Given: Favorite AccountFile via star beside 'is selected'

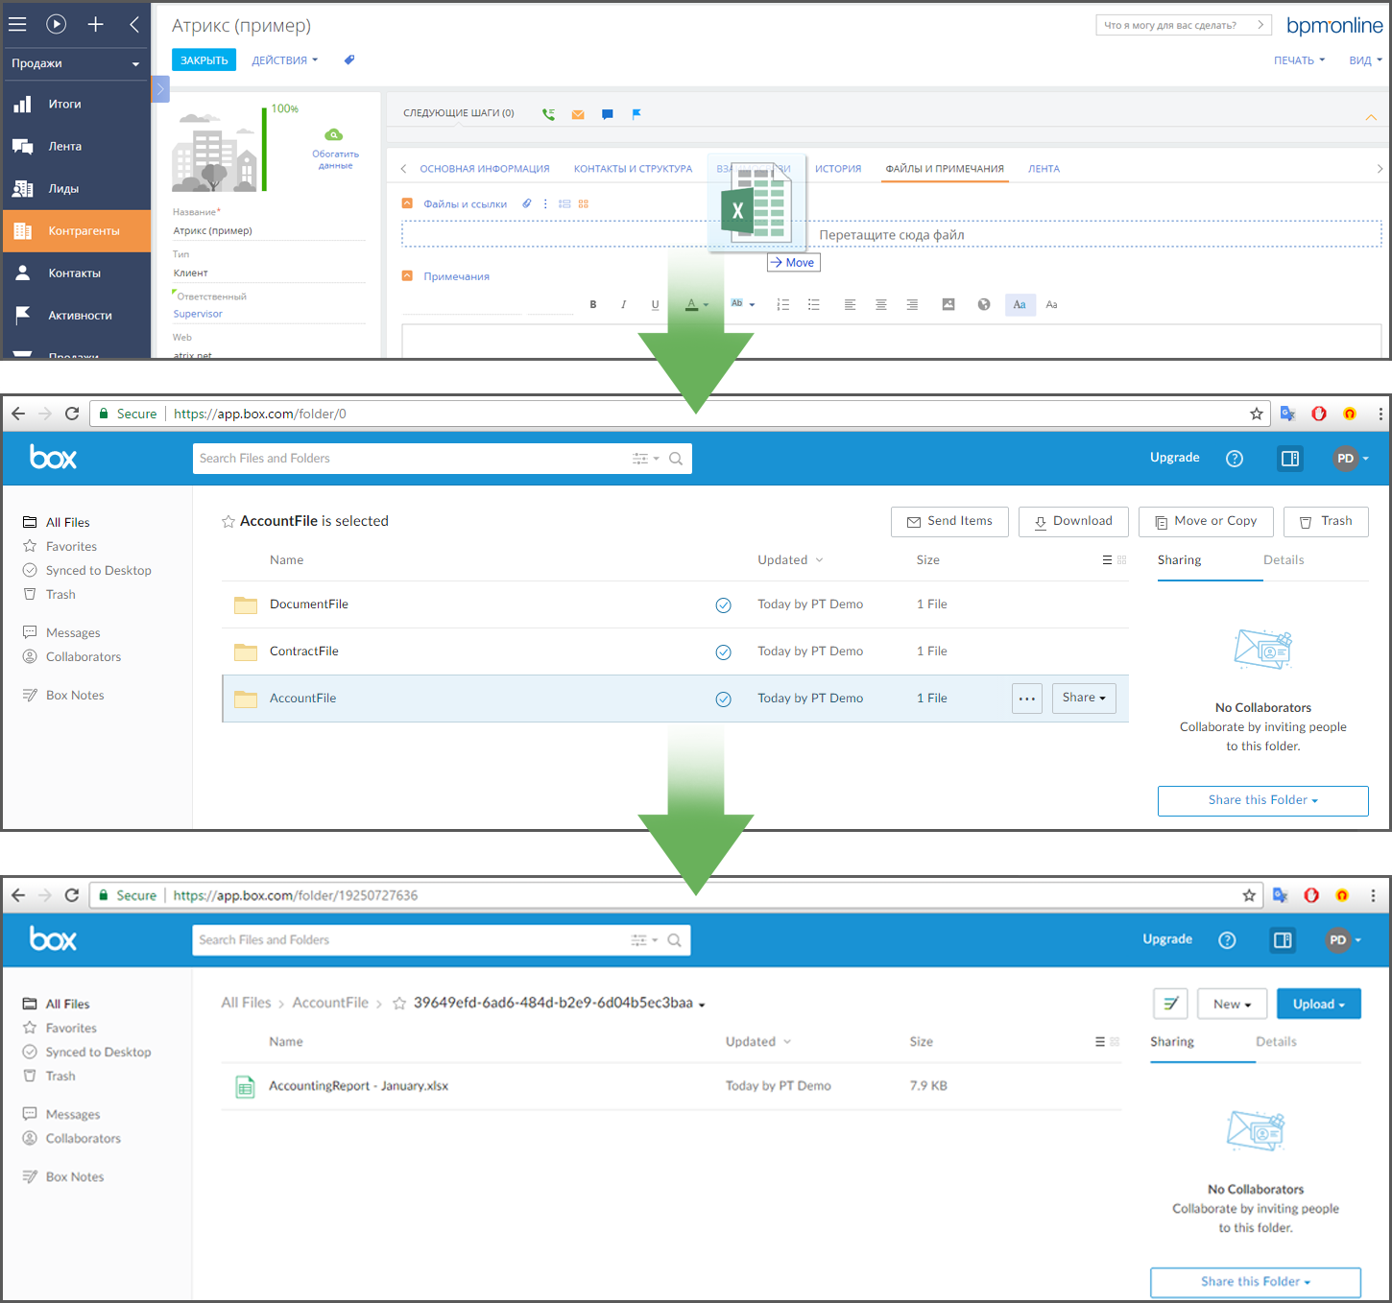Looking at the screenshot, I should (228, 521).
